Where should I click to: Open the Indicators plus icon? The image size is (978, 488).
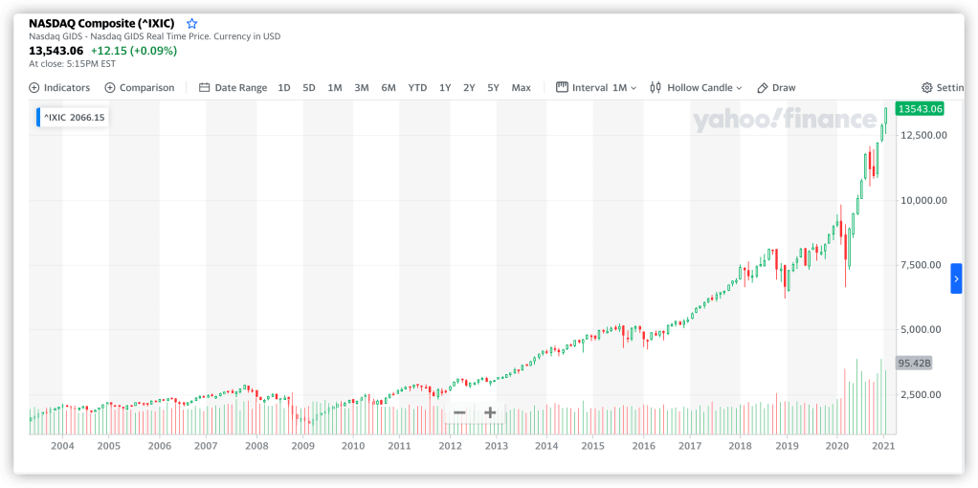(x=34, y=88)
